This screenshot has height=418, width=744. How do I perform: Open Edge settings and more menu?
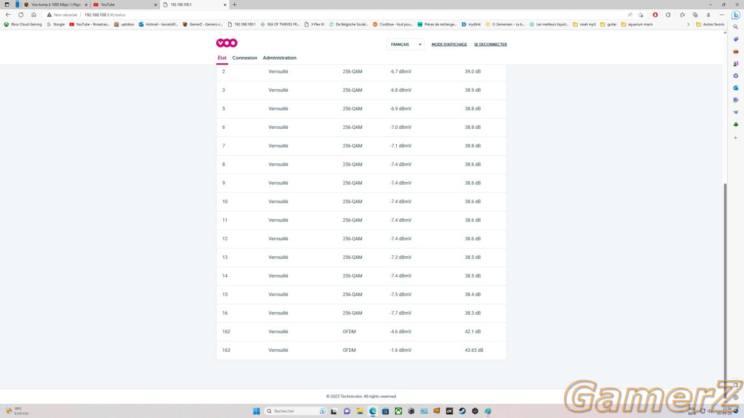pos(721,14)
